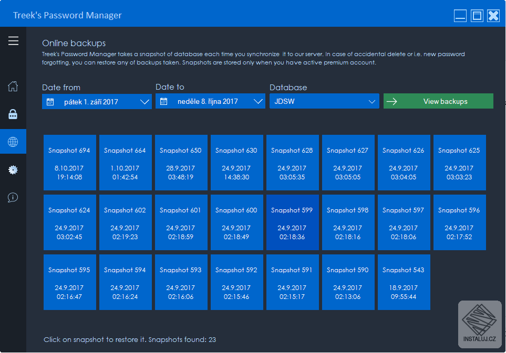Expand the Date from dropdown arrow
This screenshot has height=353, width=506.
pyautogui.click(x=144, y=102)
